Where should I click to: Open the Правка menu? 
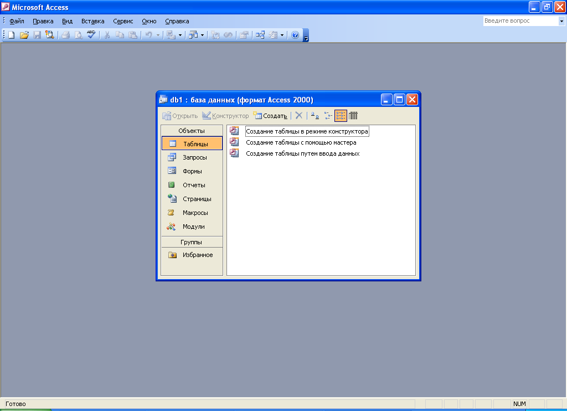pos(43,21)
